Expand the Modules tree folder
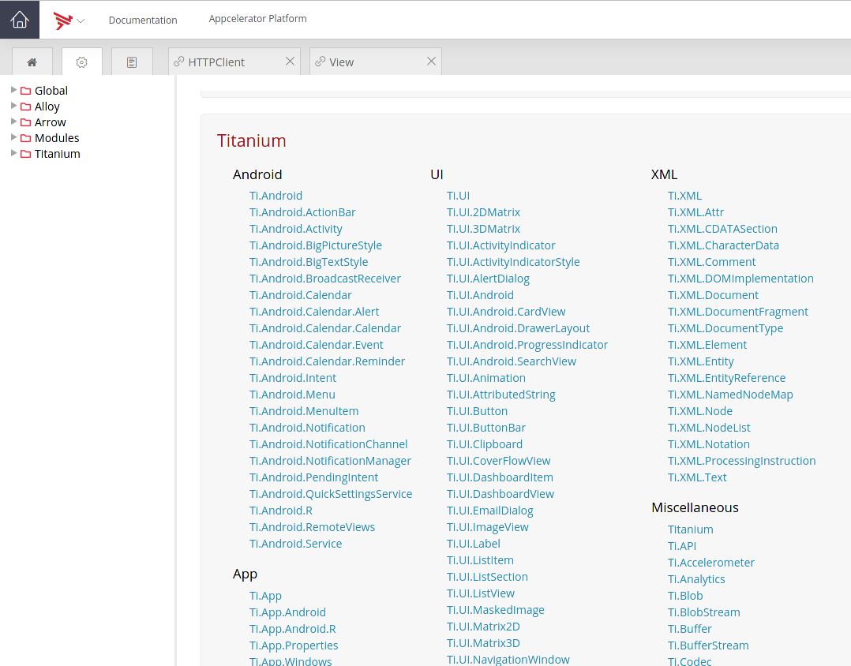Viewport: 851px width, 666px height. click(x=13, y=137)
